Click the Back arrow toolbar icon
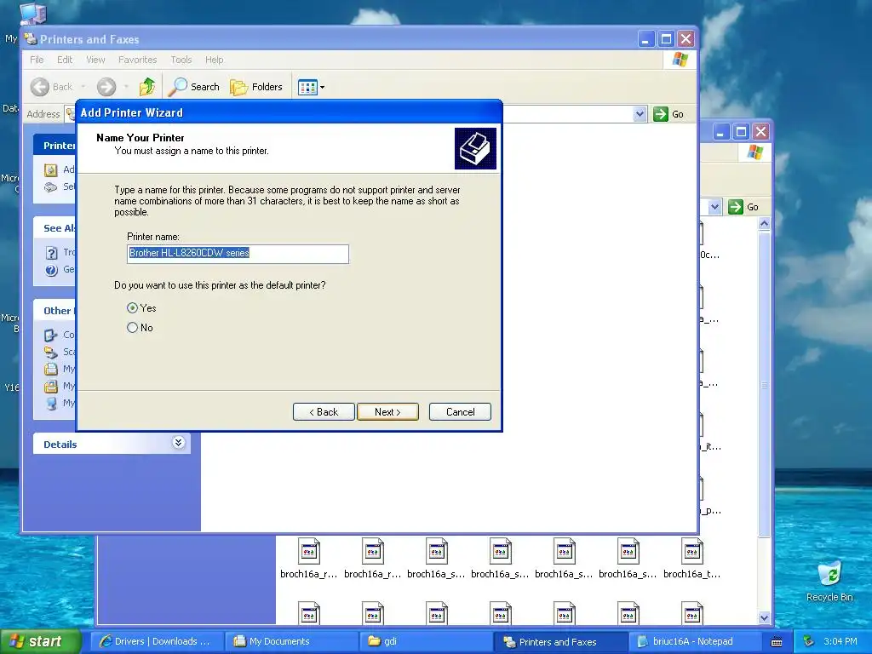 (x=39, y=87)
